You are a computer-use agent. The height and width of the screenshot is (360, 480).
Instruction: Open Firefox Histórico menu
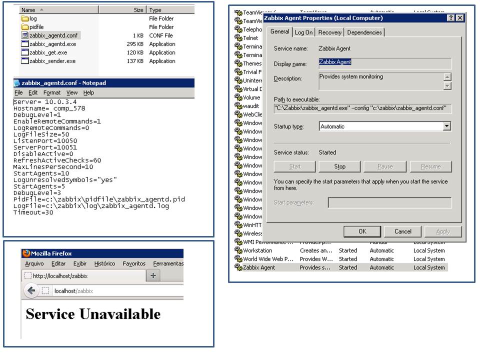click(x=104, y=263)
